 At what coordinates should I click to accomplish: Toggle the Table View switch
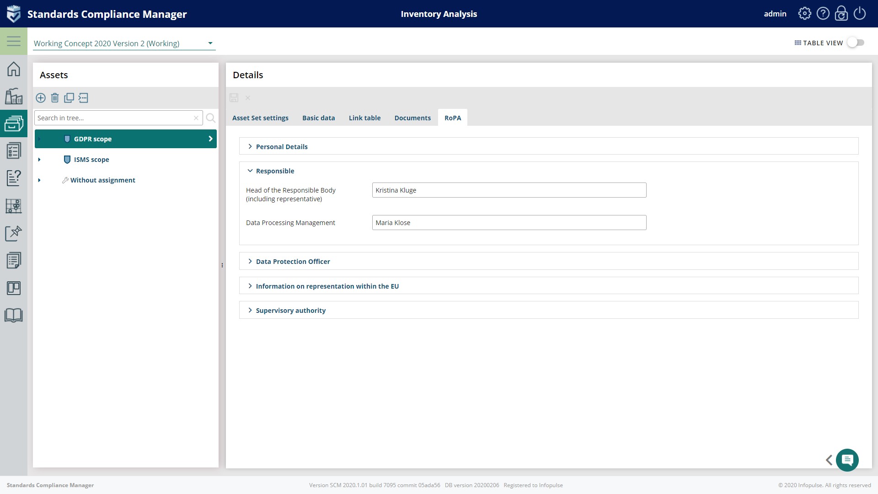[856, 43]
